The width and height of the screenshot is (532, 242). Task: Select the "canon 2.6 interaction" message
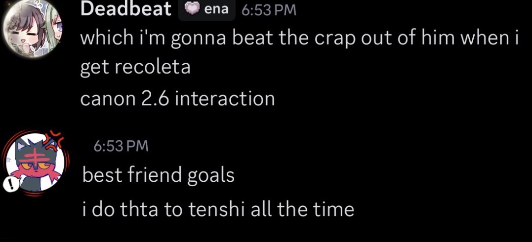177,99
